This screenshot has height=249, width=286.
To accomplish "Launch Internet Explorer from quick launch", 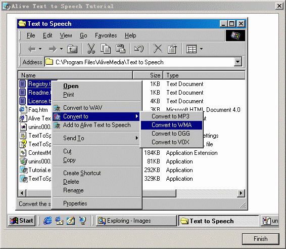I will click(47, 221).
